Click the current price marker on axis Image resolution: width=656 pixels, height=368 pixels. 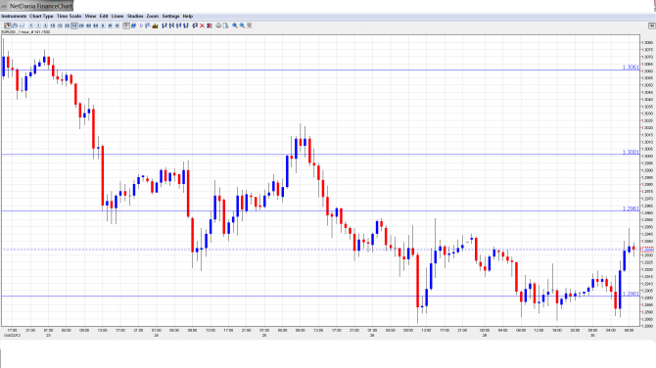click(646, 250)
